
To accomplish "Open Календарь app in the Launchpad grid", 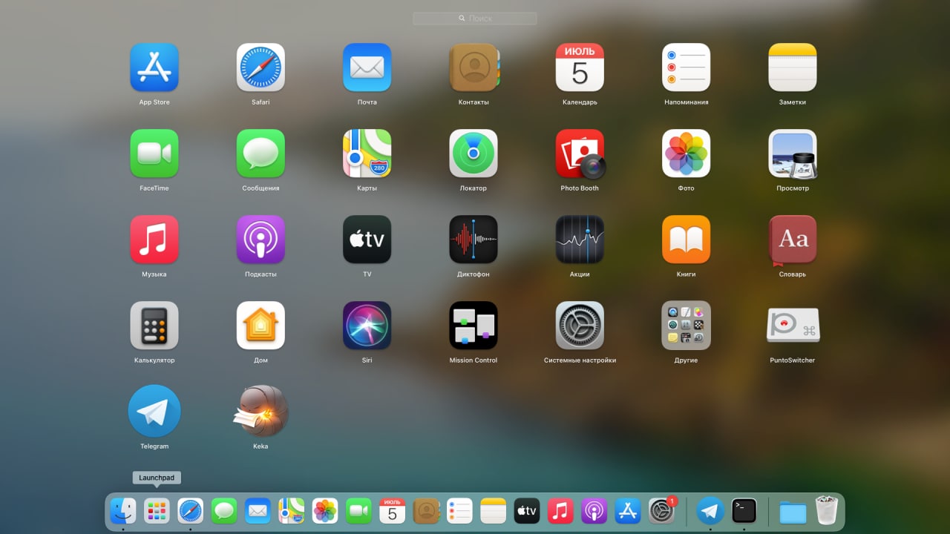I will pos(580,67).
